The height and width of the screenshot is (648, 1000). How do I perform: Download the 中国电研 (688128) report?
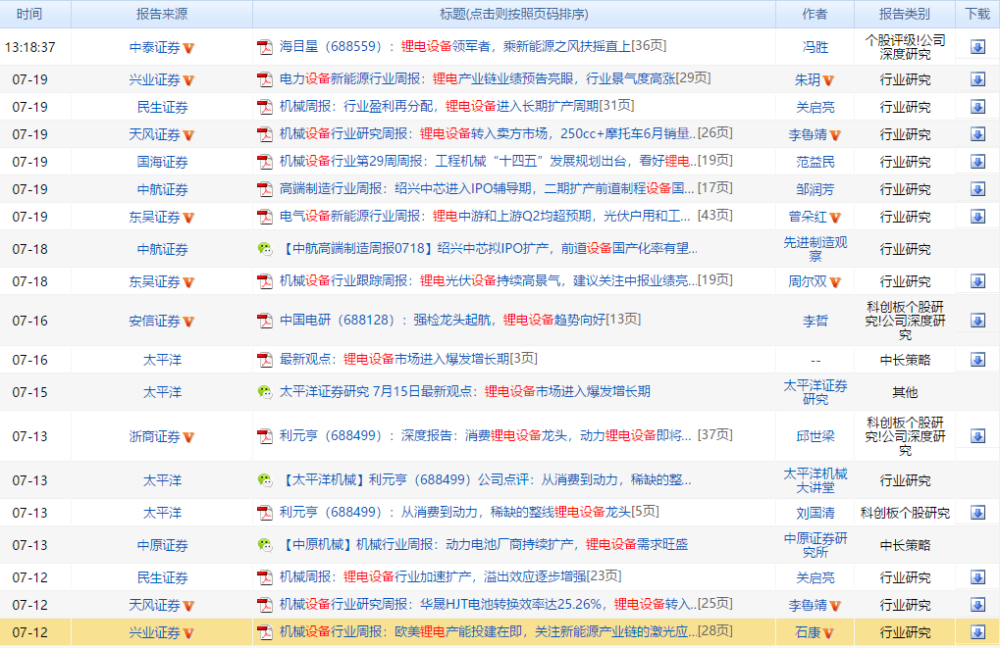point(977,320)
